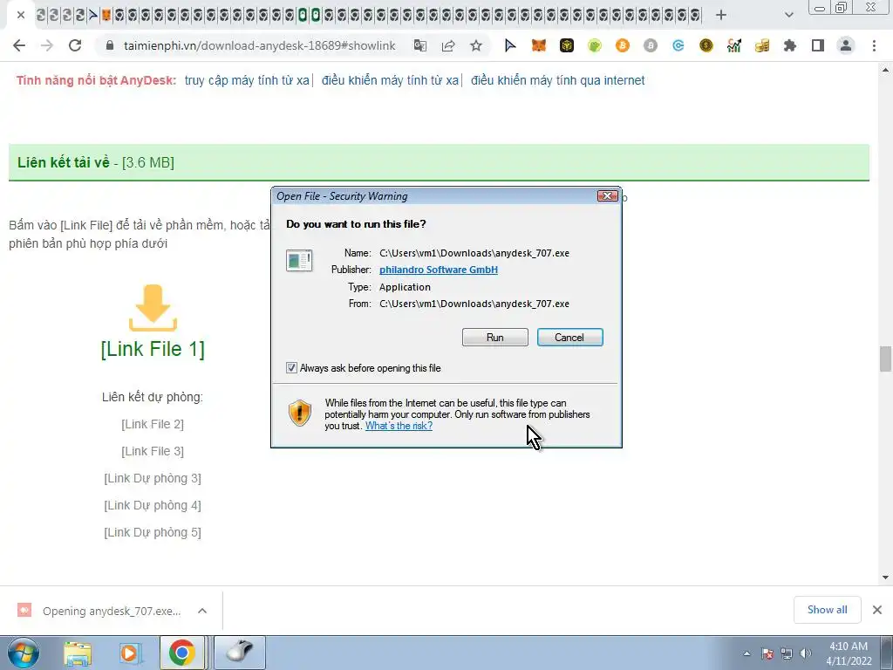Click the [Link Dự phòng 4] link
Screen dimensions: 893x670
[x=153, y=505]
